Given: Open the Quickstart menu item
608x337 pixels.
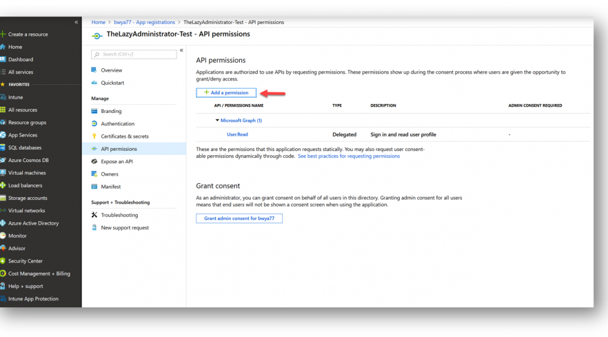Looking at the screenshot, I should pyautogui.click(x=112, y=83).
